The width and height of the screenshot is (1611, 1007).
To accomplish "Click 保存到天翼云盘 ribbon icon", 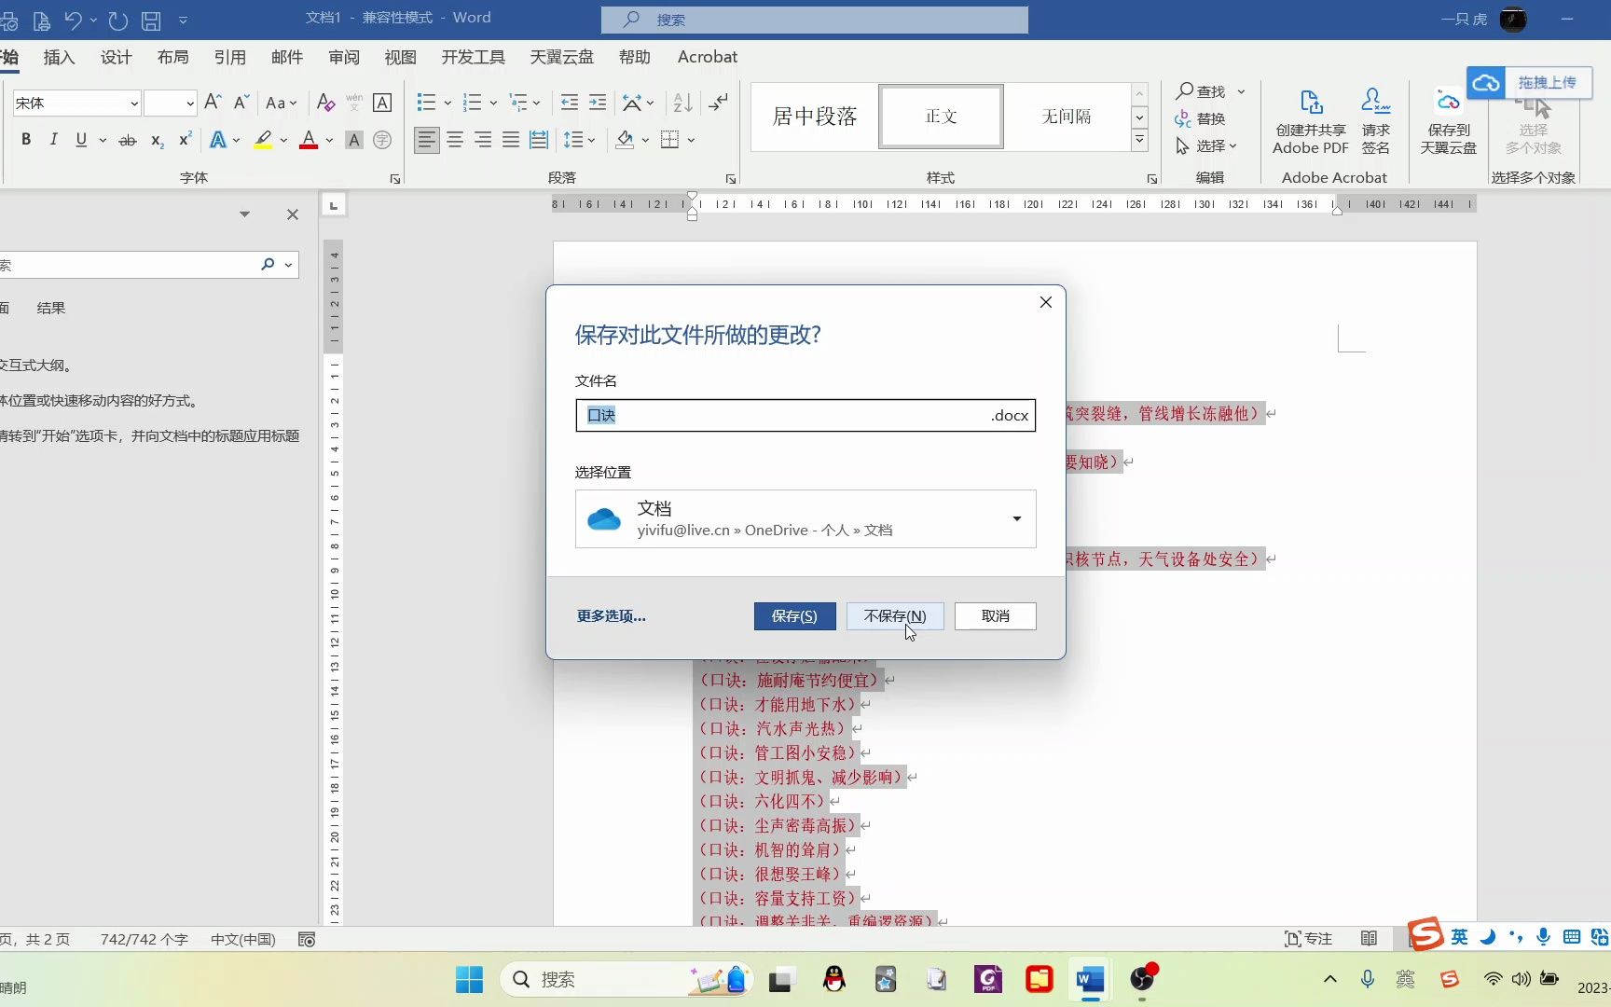I will click(x=1447, y=117).
